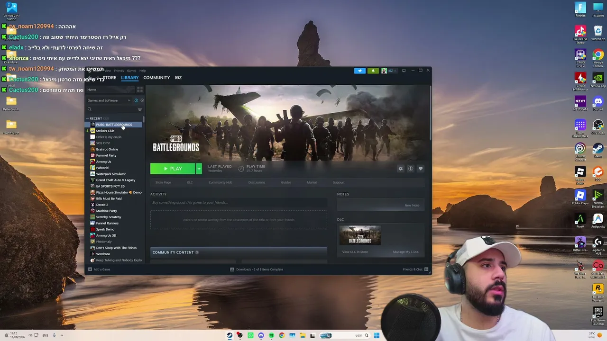607x341 pixels.
Task: Focus the library search field
Action: tap(111, 109)
